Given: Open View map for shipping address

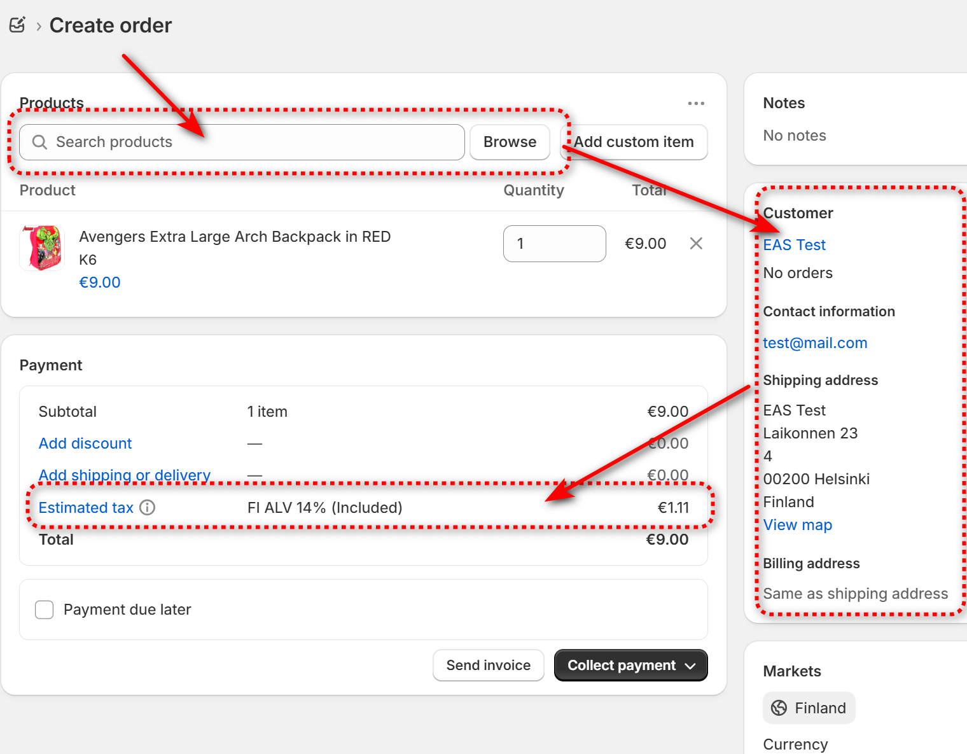Looking at the screenshot, I should click(x=798, y=525).
